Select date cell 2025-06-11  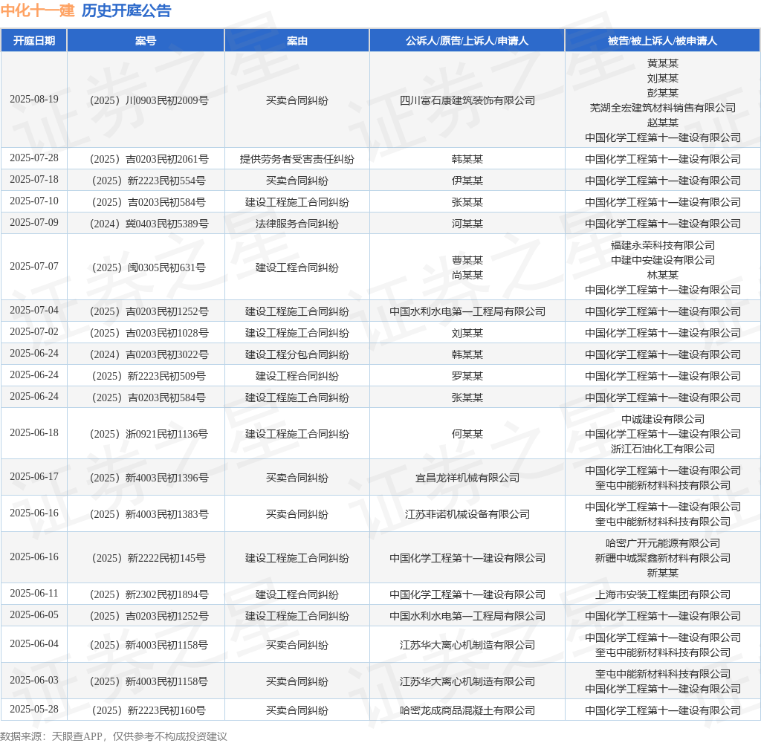(34, 593)
